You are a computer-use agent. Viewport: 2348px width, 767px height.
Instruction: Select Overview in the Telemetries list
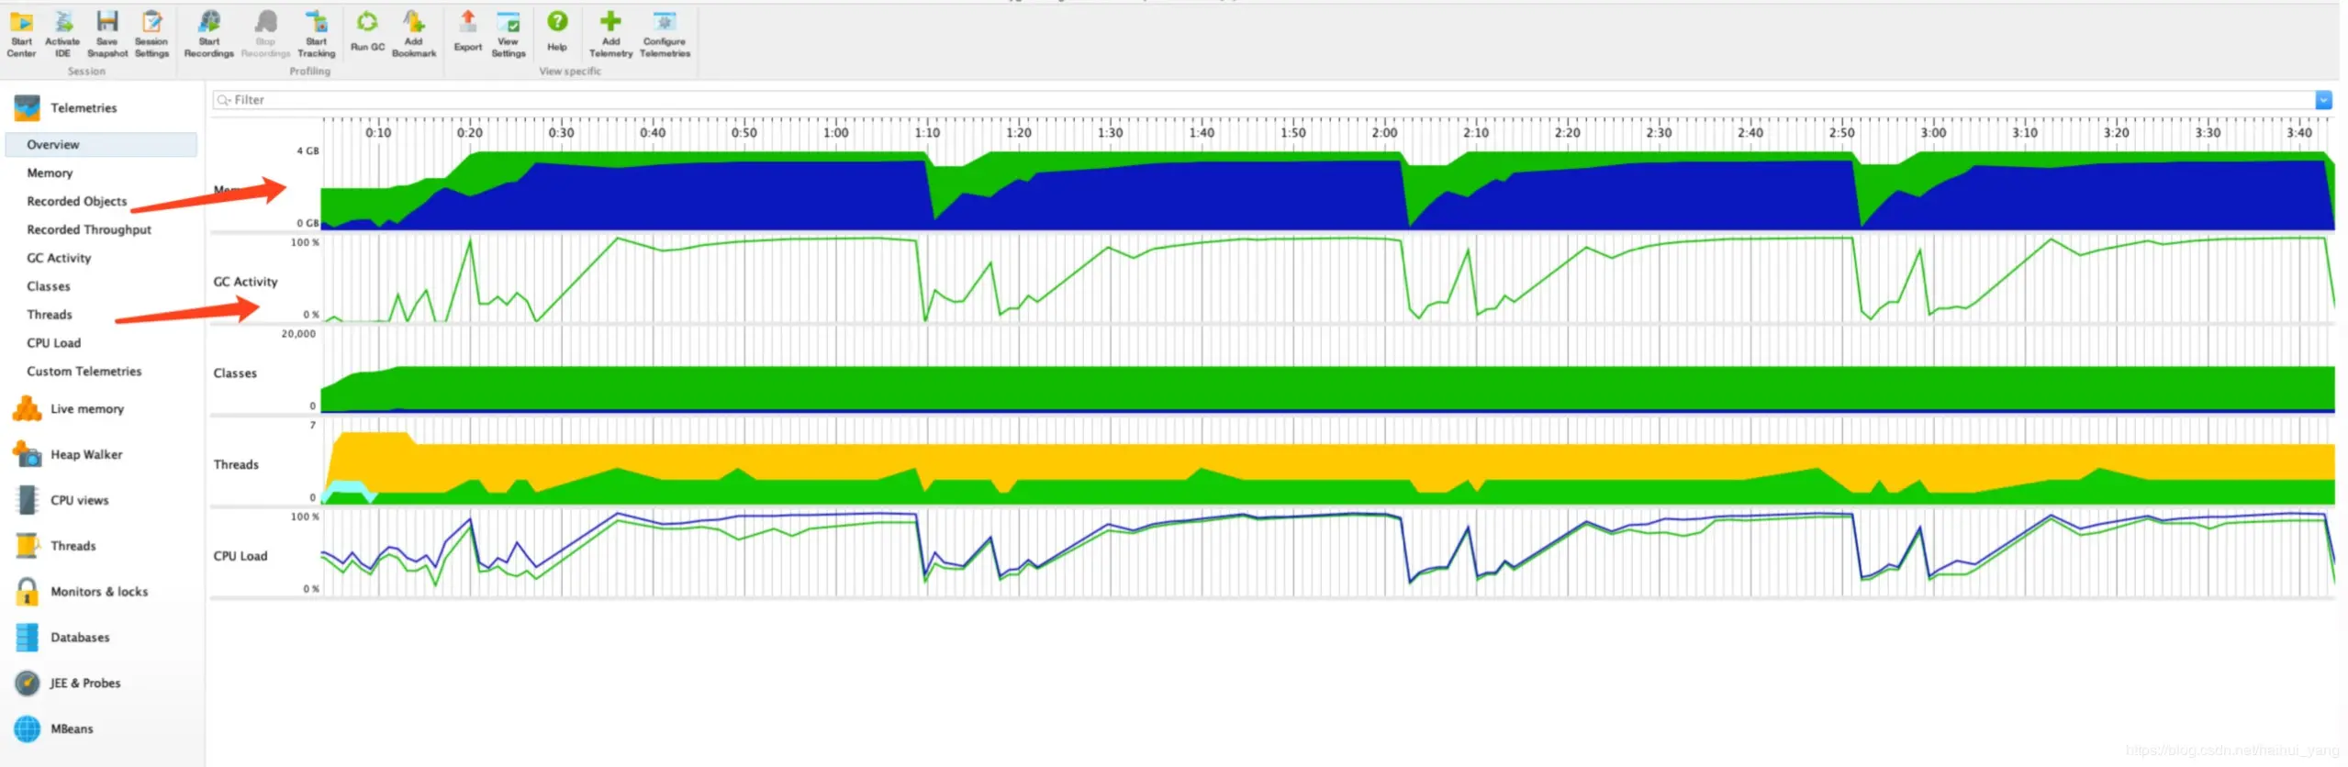(101, 145)
